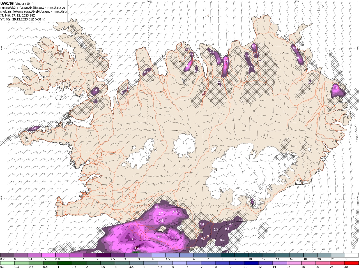Click the '0.1' label under lower legend
Image resolution: width=359 pixels, height=269 pixels.
pyautogui.click(x=2, y=267)
